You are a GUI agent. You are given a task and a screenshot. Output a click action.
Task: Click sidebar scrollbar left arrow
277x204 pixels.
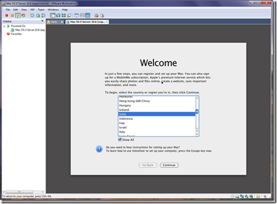tap(4, 192)
